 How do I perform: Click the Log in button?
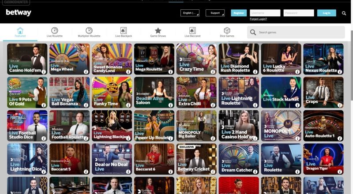(327, 13)
